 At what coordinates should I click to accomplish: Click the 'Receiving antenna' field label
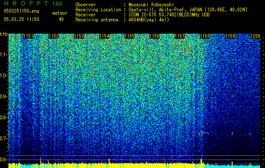pyautogui.click(x=97, y=20)
